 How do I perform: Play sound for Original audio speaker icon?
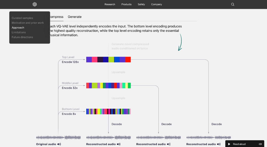[x=59, y=144]
